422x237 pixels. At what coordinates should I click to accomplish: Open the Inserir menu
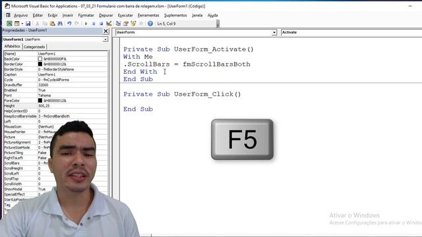67,15
